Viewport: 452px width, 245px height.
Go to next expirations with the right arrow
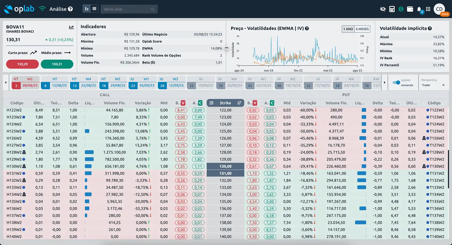pos(384,82)
